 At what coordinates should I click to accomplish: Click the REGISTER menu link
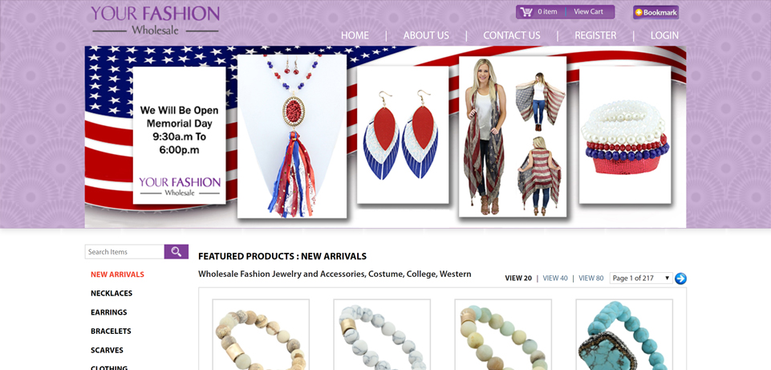click(595, 35)
